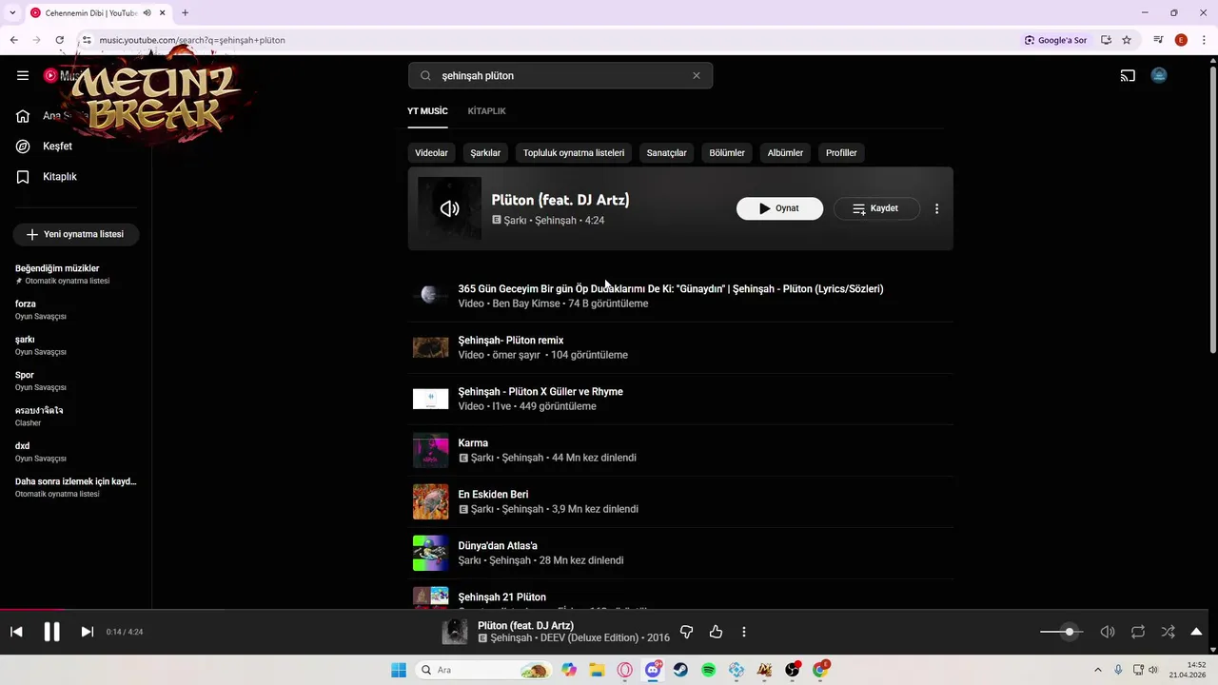This screenshot has height=685, width=1218.
Task: Filter results by Şarkılar chip
Action: coord(485,153)
